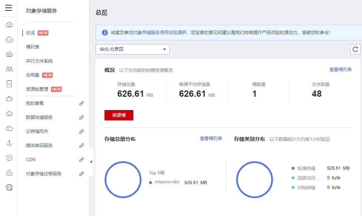Click the wave-shaped service icon in left rail

click(9, 69)
